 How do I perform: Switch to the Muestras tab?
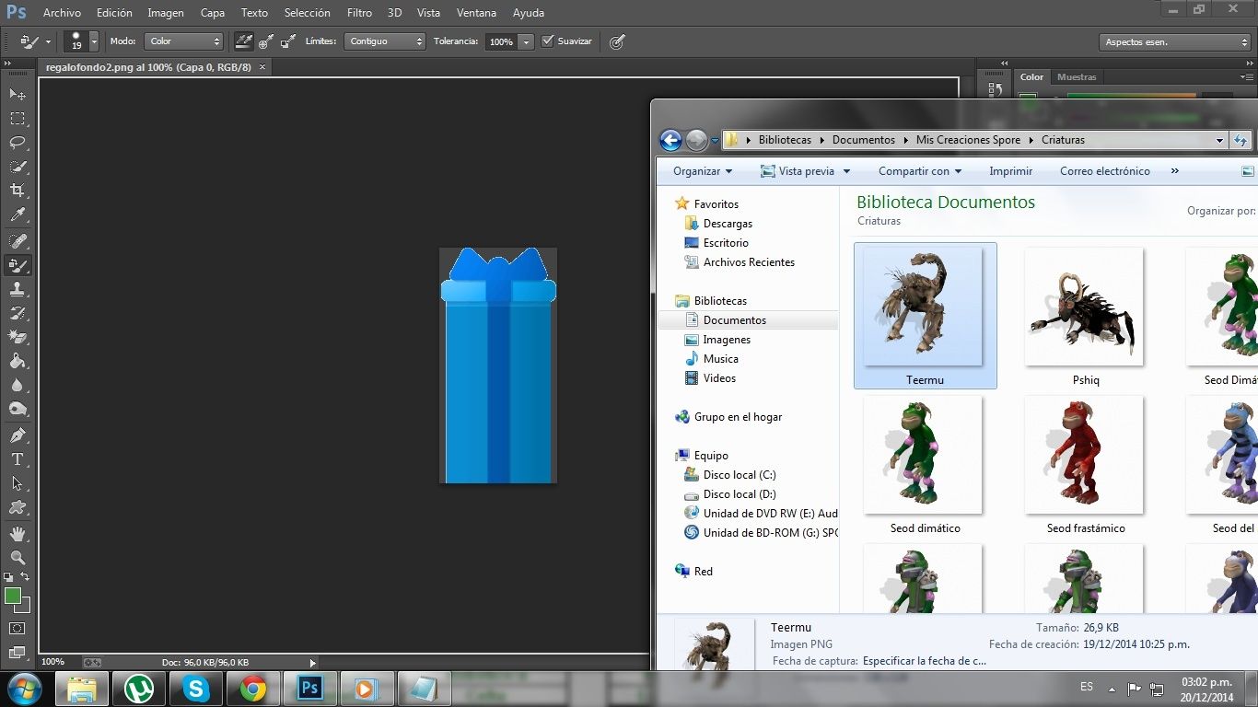tap(1077, 77)
